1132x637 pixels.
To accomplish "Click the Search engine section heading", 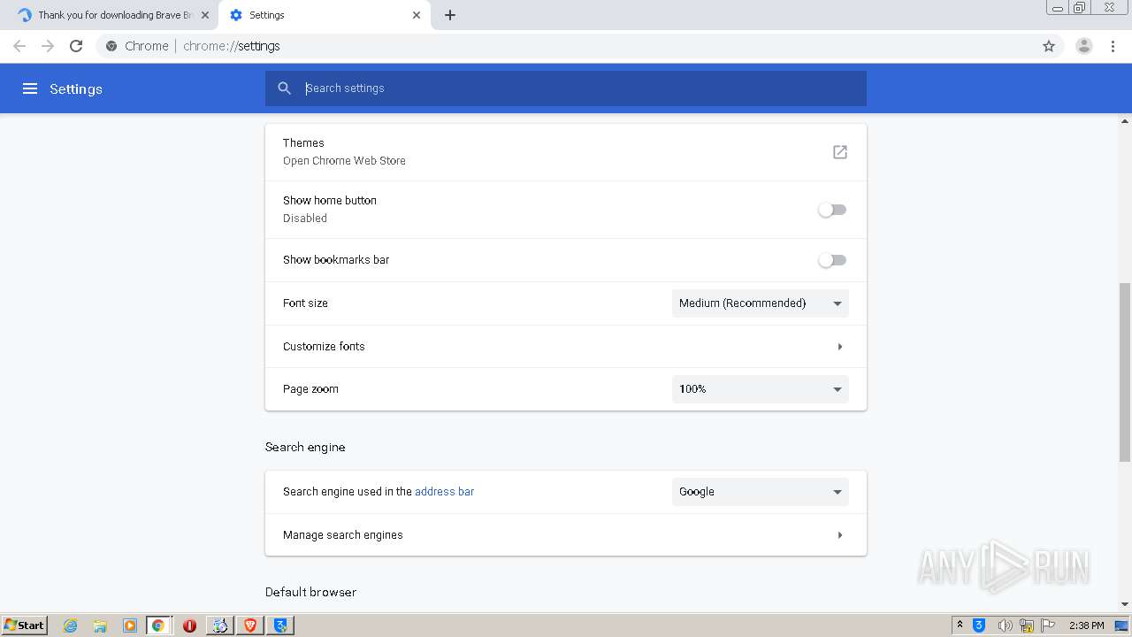I will 305,448.
